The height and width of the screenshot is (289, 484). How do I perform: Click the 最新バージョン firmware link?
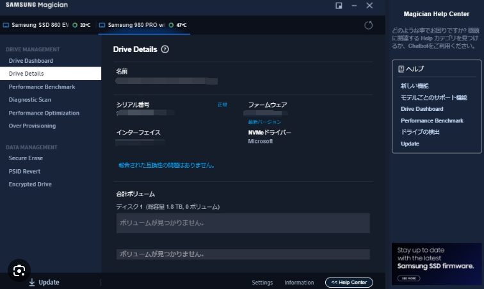pyautogui.click(x=264, y=122)
